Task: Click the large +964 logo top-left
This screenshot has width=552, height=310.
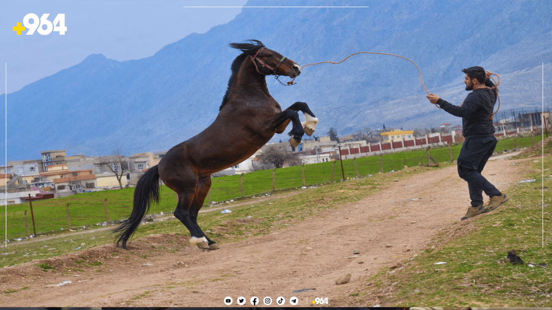Action: coord(40,25)
